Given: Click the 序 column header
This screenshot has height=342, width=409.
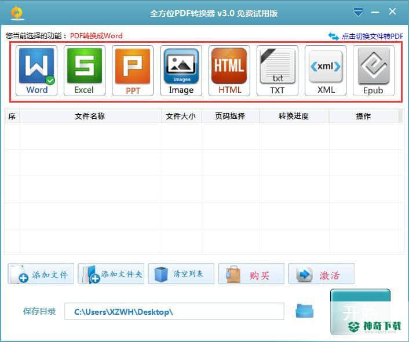Looking at the screenshot, I should point(12,116).
